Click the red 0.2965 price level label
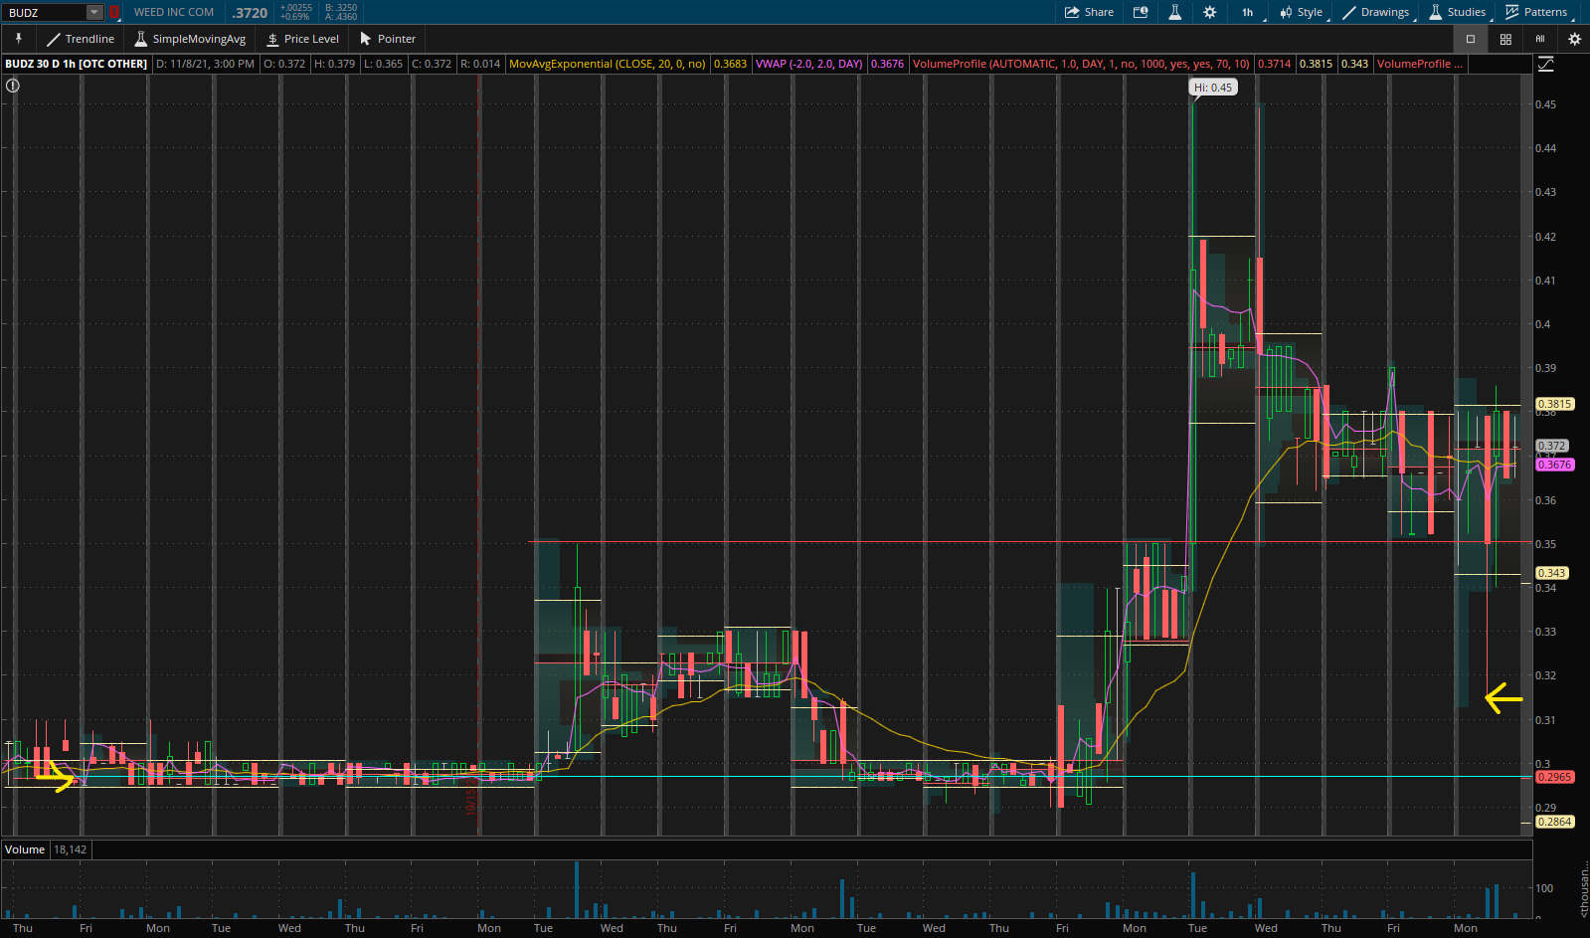Viewport: 1590px width, 938px height. point(1554,777)
